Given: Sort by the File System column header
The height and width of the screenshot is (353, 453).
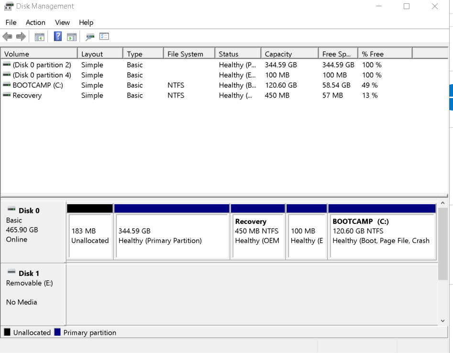Looking at the screenshot, I should 189,54.
